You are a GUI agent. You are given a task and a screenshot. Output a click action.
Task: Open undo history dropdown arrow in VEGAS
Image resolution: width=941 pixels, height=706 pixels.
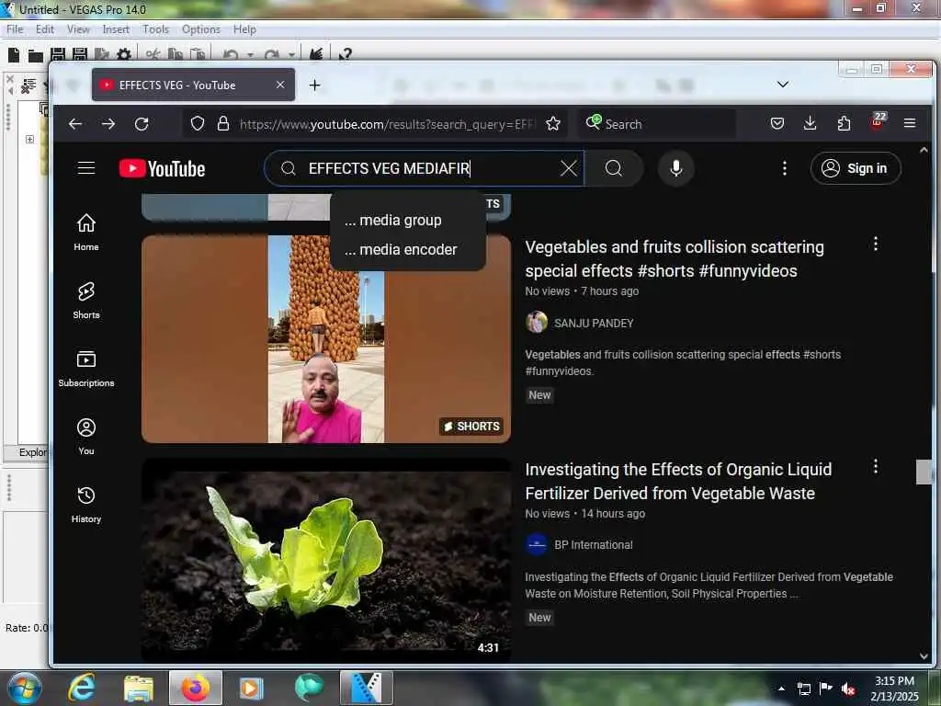(x=250, y=56)
